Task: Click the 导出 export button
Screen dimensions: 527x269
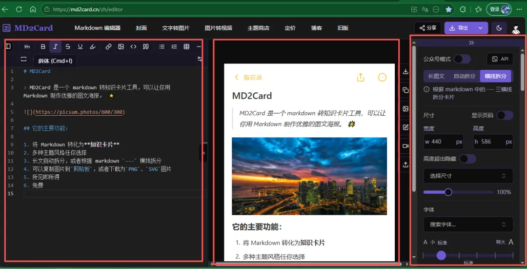Action: (x=460, y=28)
